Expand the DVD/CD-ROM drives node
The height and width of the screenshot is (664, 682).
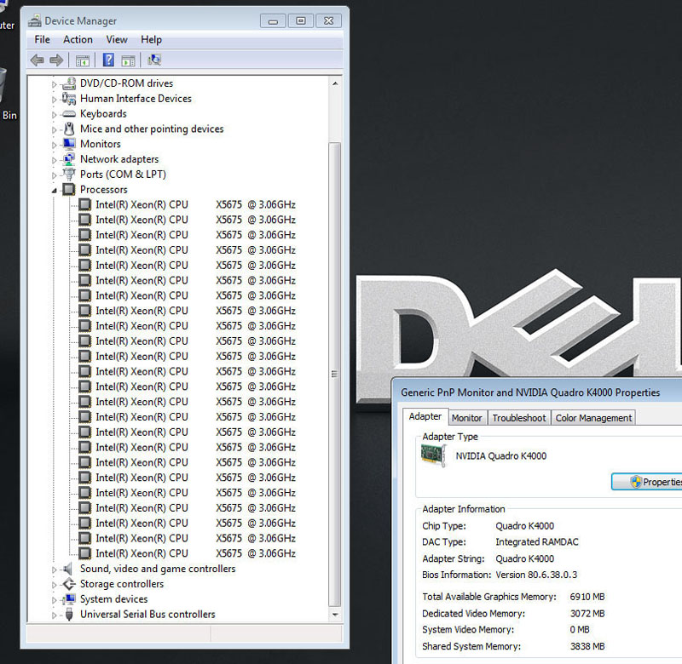click(54, 84)
